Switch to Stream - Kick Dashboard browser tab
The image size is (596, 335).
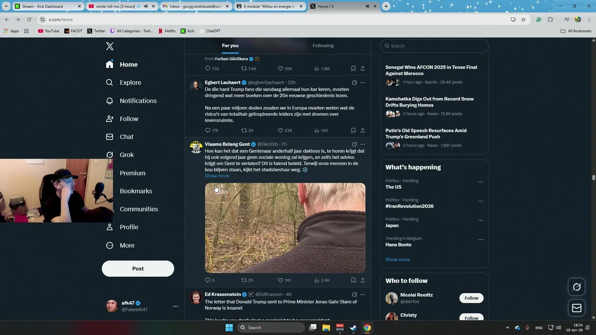click(48, 6)
